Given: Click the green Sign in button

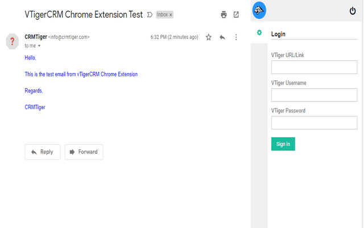Looking at the screenshot, I should [283, 144].
